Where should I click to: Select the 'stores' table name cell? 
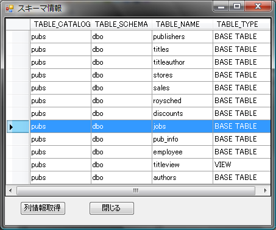(182, 75)
